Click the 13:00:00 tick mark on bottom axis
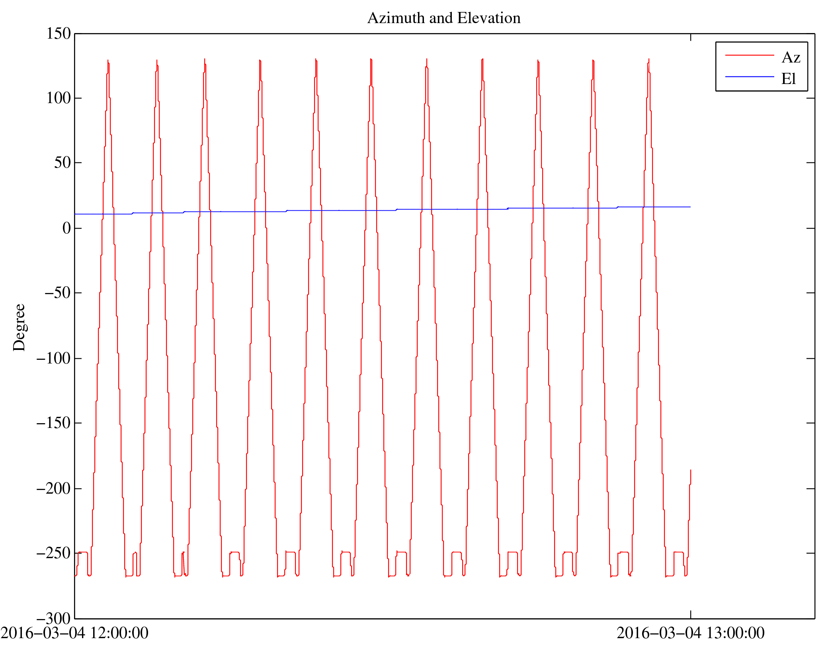 coord(690,614)
